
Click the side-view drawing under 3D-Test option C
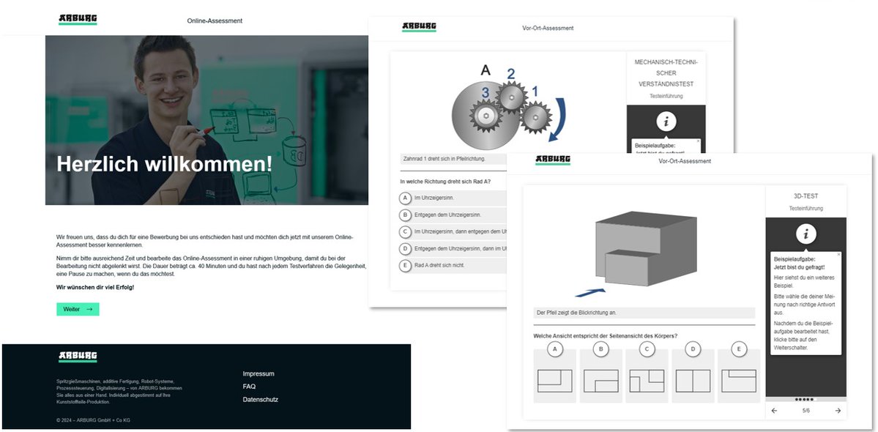click(647, 381)
